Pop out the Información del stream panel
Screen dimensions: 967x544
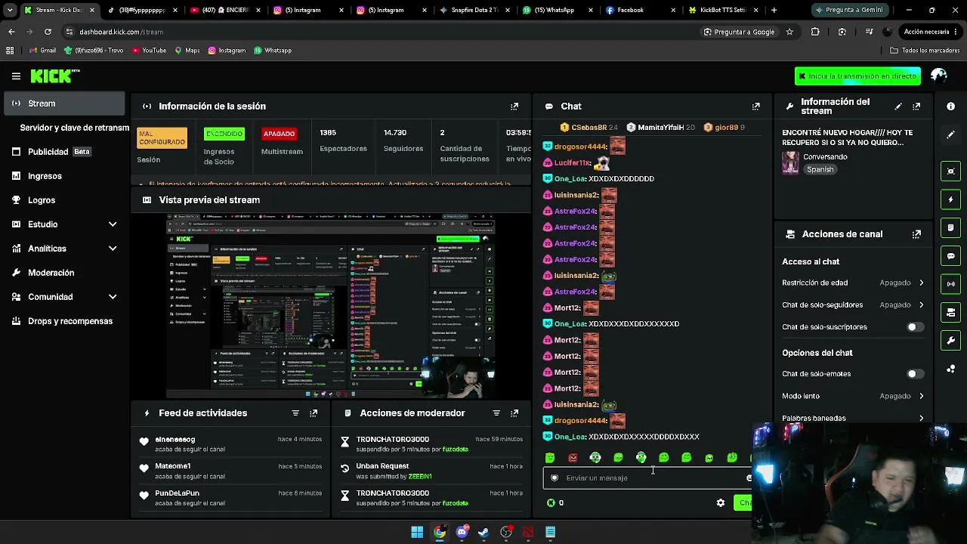(x=916, y=107)
